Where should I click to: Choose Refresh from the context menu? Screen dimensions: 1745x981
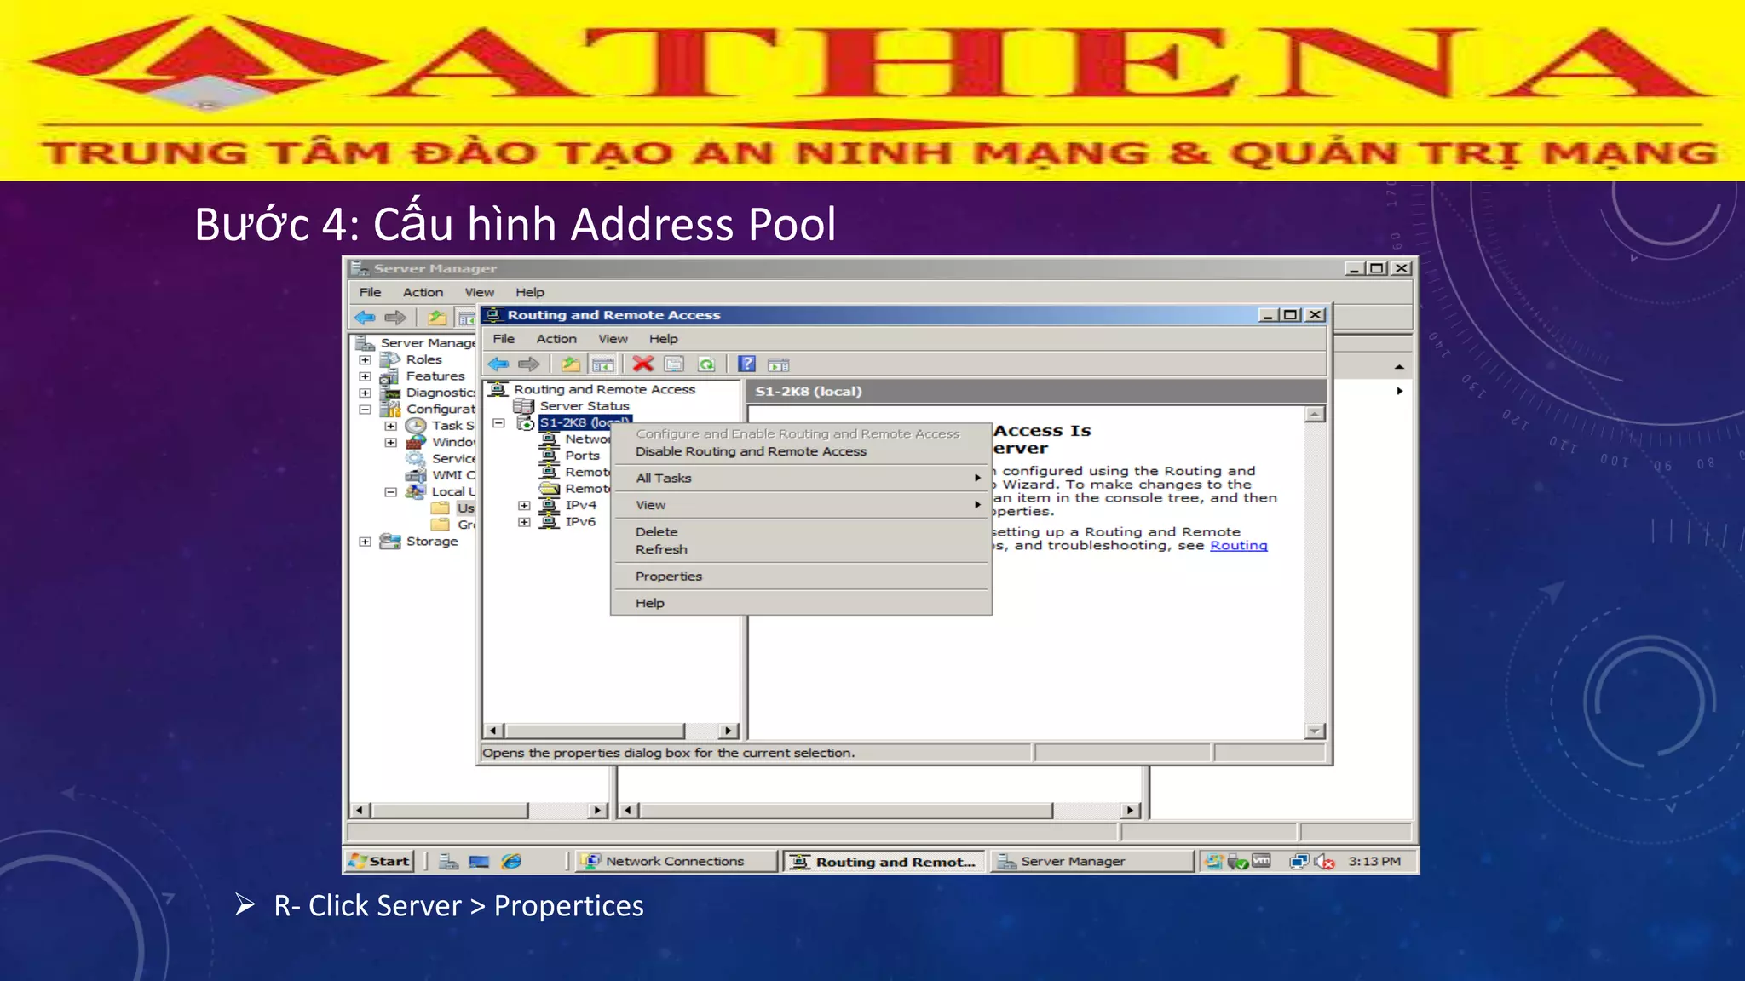coord(801,549)
